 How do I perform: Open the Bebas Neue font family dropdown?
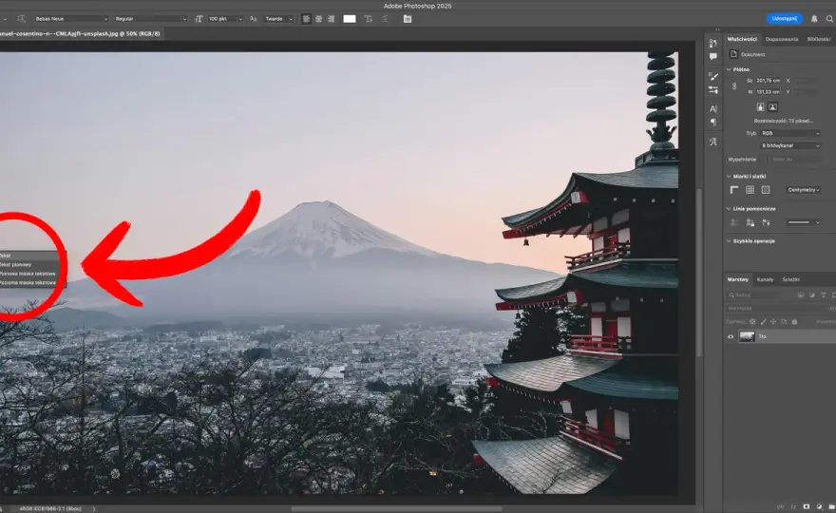(71, 19)
